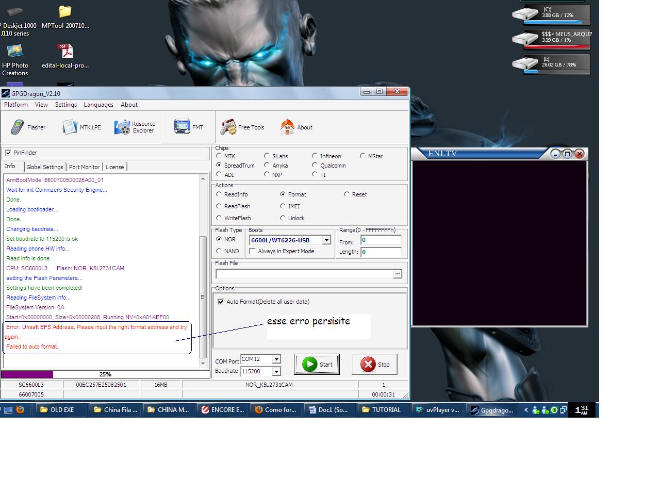This screenshot has height=495, width=660.
Task: Click the 25% progress bar
Action: pos(105,374)
